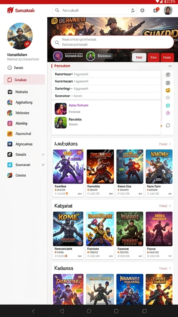Open the link beside Katbones heading
Image resolution: width=178 pixels, height=317 pixels.
click(165, 268)
